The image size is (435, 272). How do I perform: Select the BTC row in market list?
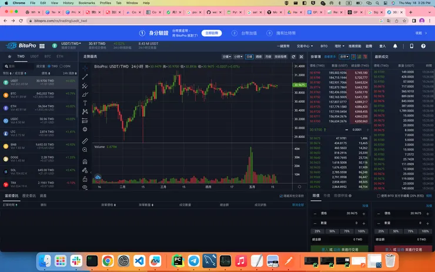tap(39, 95)
